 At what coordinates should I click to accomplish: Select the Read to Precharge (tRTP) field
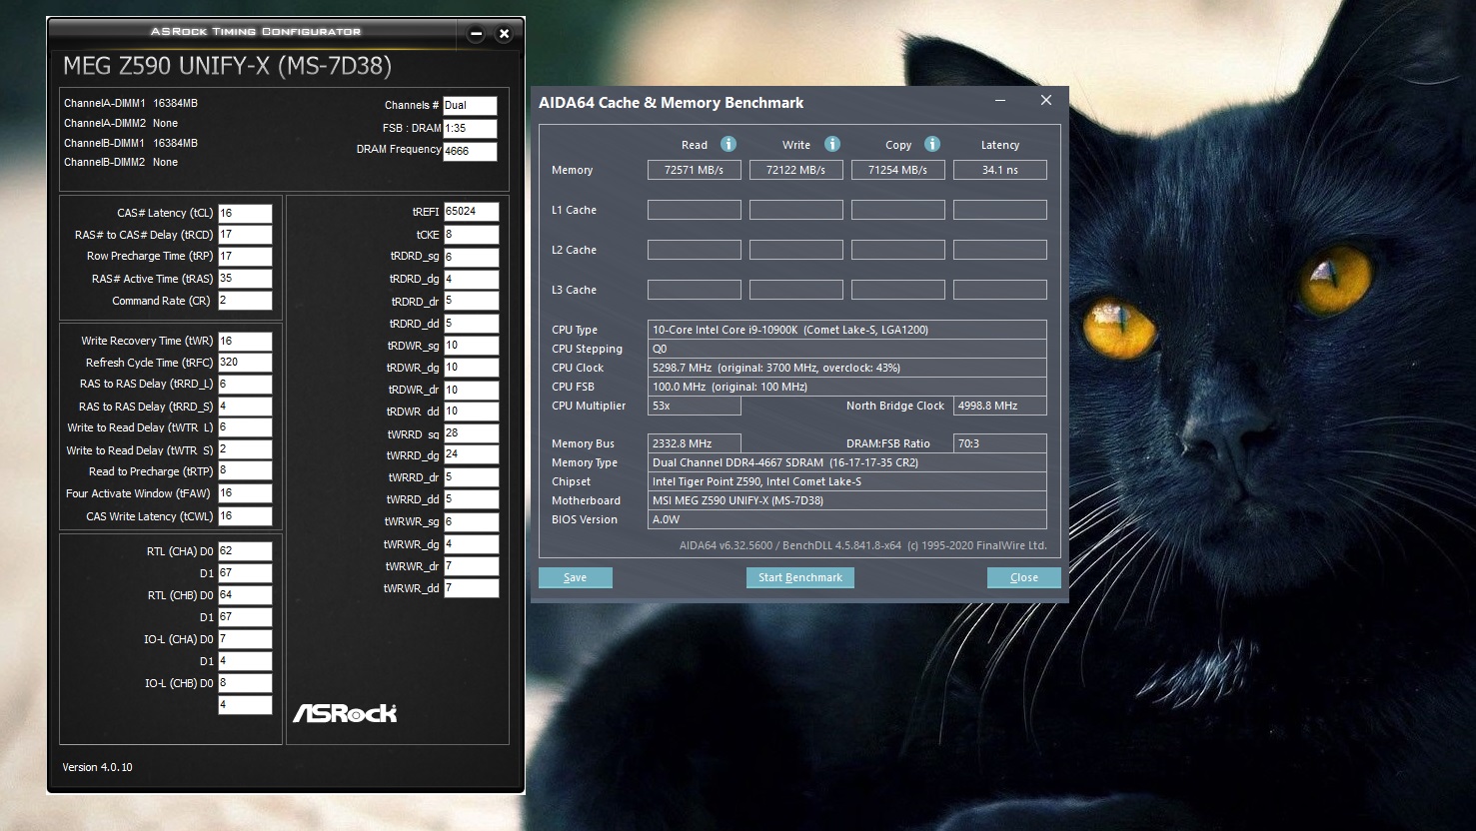coord(245,471)
